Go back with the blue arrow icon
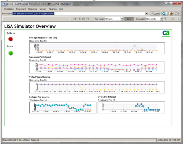The height and width of the screenshot is (145, 185). point(164,14)
